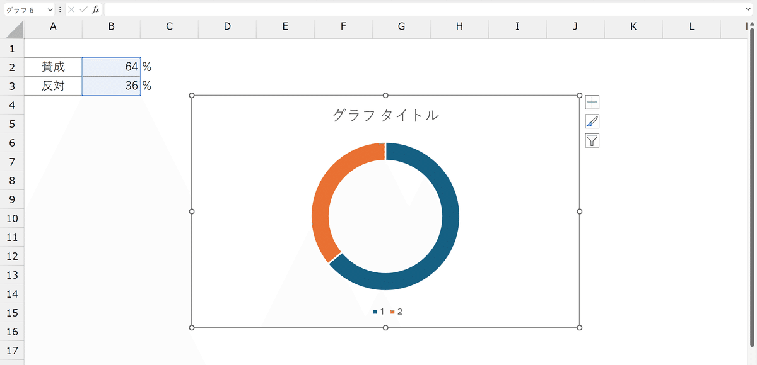Select the chart title グラフ タイトル
Image resolution: width=757 pixels, height=365 pixels.
pos(385,115)
